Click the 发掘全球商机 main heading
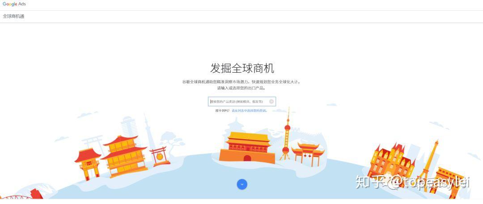The width and height of the screenshot is (483, 204). (242, 68)
